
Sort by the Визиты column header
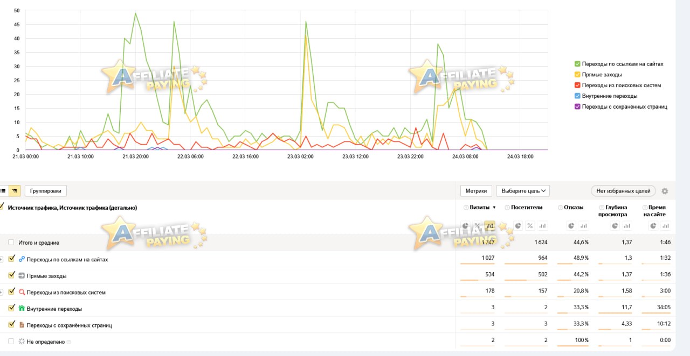479,207
